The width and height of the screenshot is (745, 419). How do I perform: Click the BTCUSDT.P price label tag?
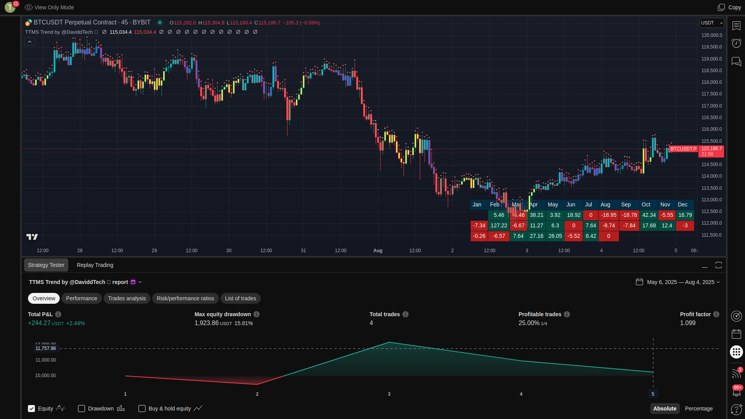[683, 149]
